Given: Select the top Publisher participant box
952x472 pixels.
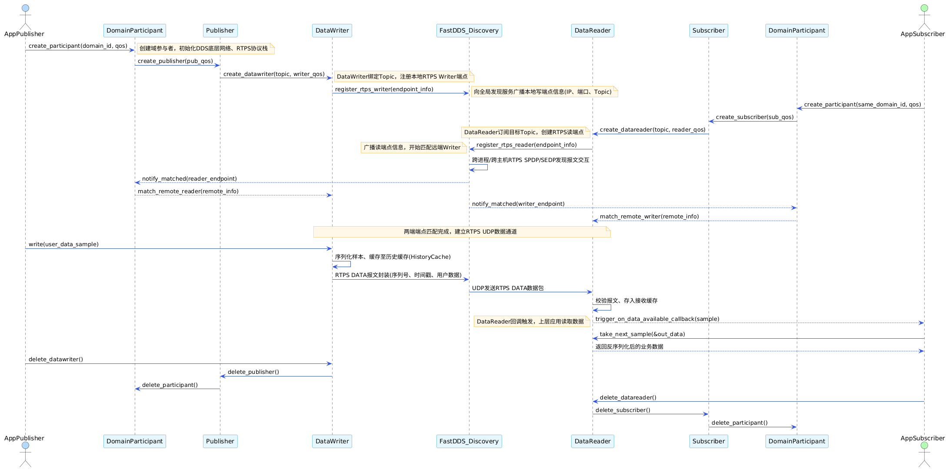Looking at the screenshot, I should pos(220,30).
